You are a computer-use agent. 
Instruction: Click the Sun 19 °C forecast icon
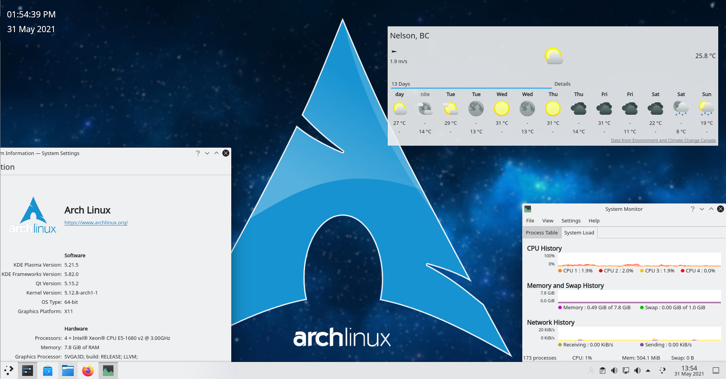click(x=707, y=109)
